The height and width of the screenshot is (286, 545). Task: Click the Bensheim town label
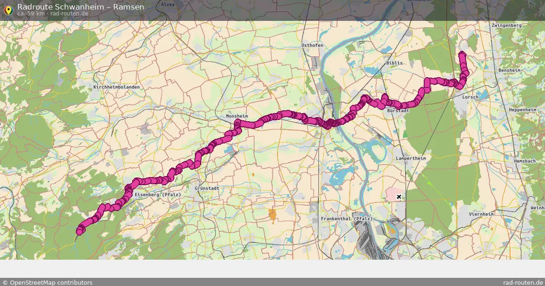[x=509, y=71]
